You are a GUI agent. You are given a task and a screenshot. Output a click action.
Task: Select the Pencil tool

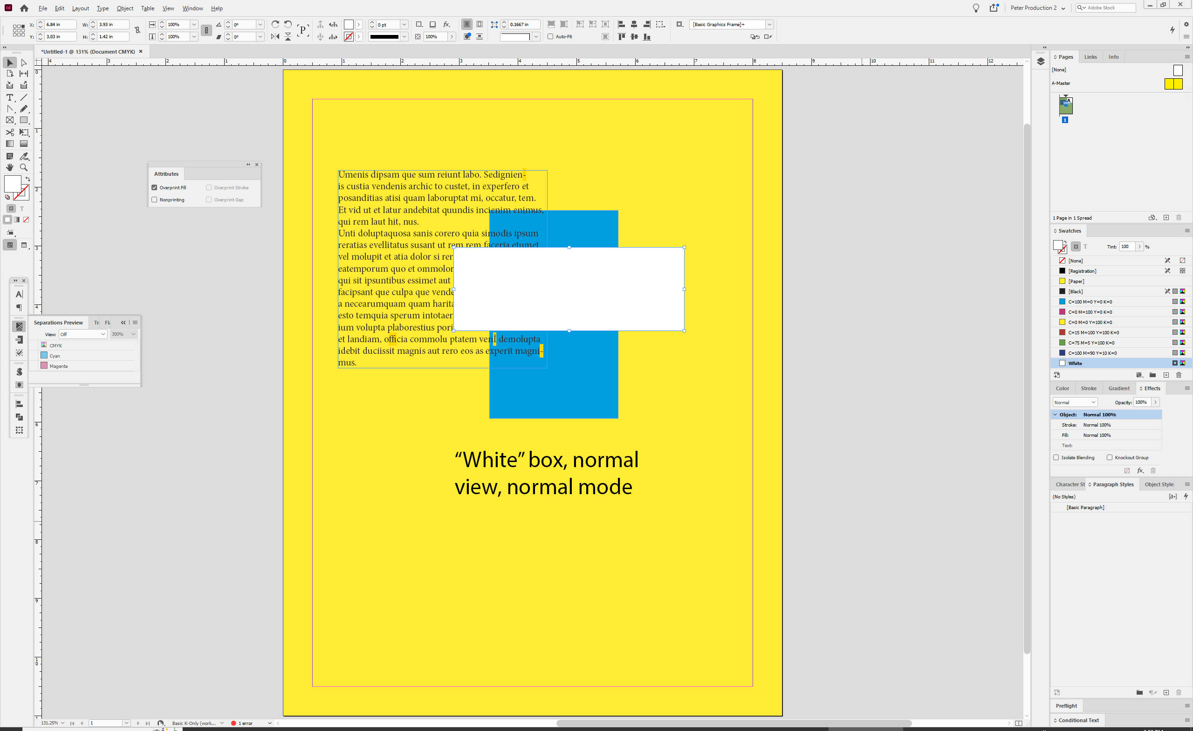[24, 109]
